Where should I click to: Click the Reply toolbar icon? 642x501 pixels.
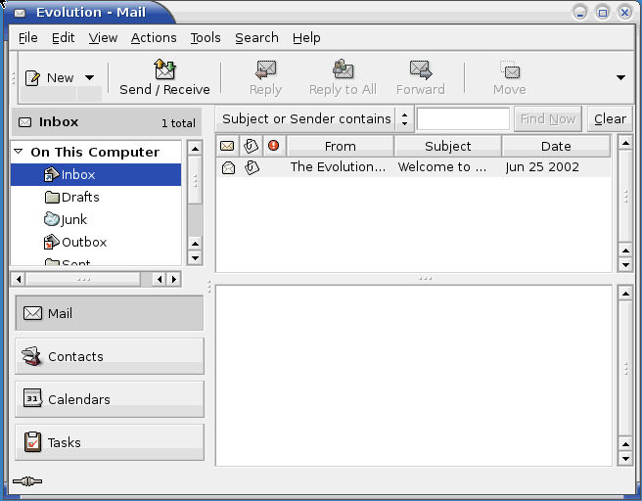(x=265, y=70)
